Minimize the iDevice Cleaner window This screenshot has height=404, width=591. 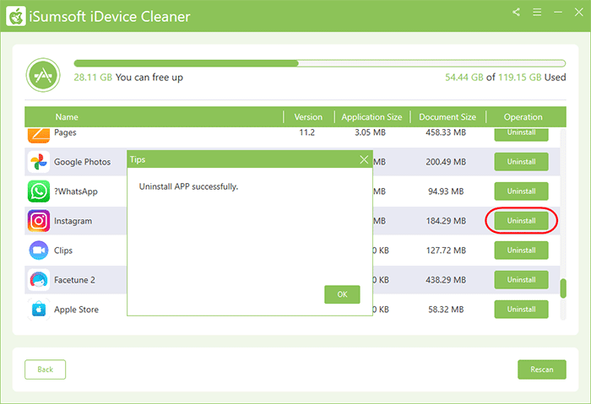click(x=558, y=12)
